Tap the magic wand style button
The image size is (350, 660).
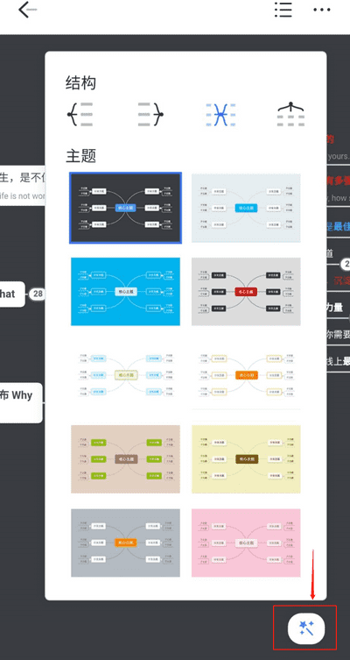[x=306, y=628]
